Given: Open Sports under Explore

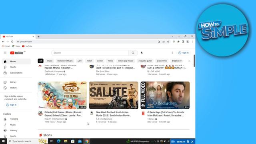Looking at the screenshot, I should (16, 136).
